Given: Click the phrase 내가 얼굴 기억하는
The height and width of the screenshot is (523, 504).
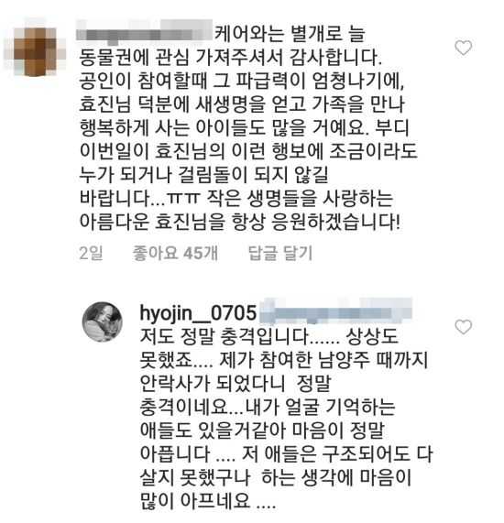Looking at the screenshot, I should pos(321,407).
